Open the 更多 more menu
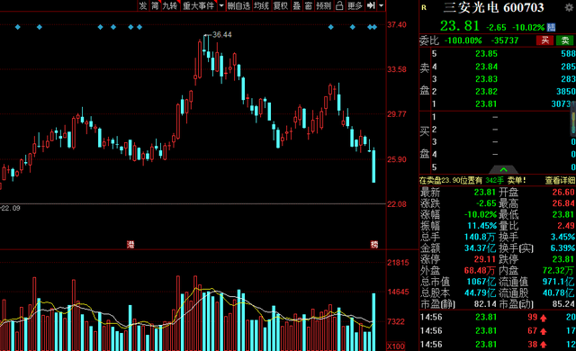The image size is (576, 351). click(x=355, y=5)
